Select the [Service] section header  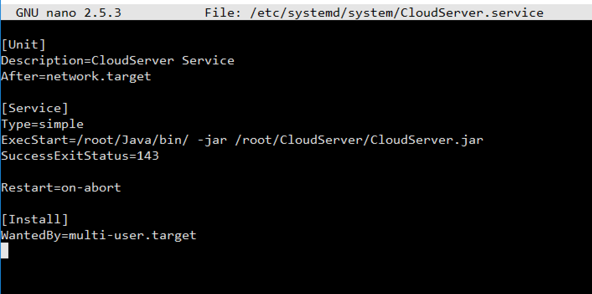point(35,108)
